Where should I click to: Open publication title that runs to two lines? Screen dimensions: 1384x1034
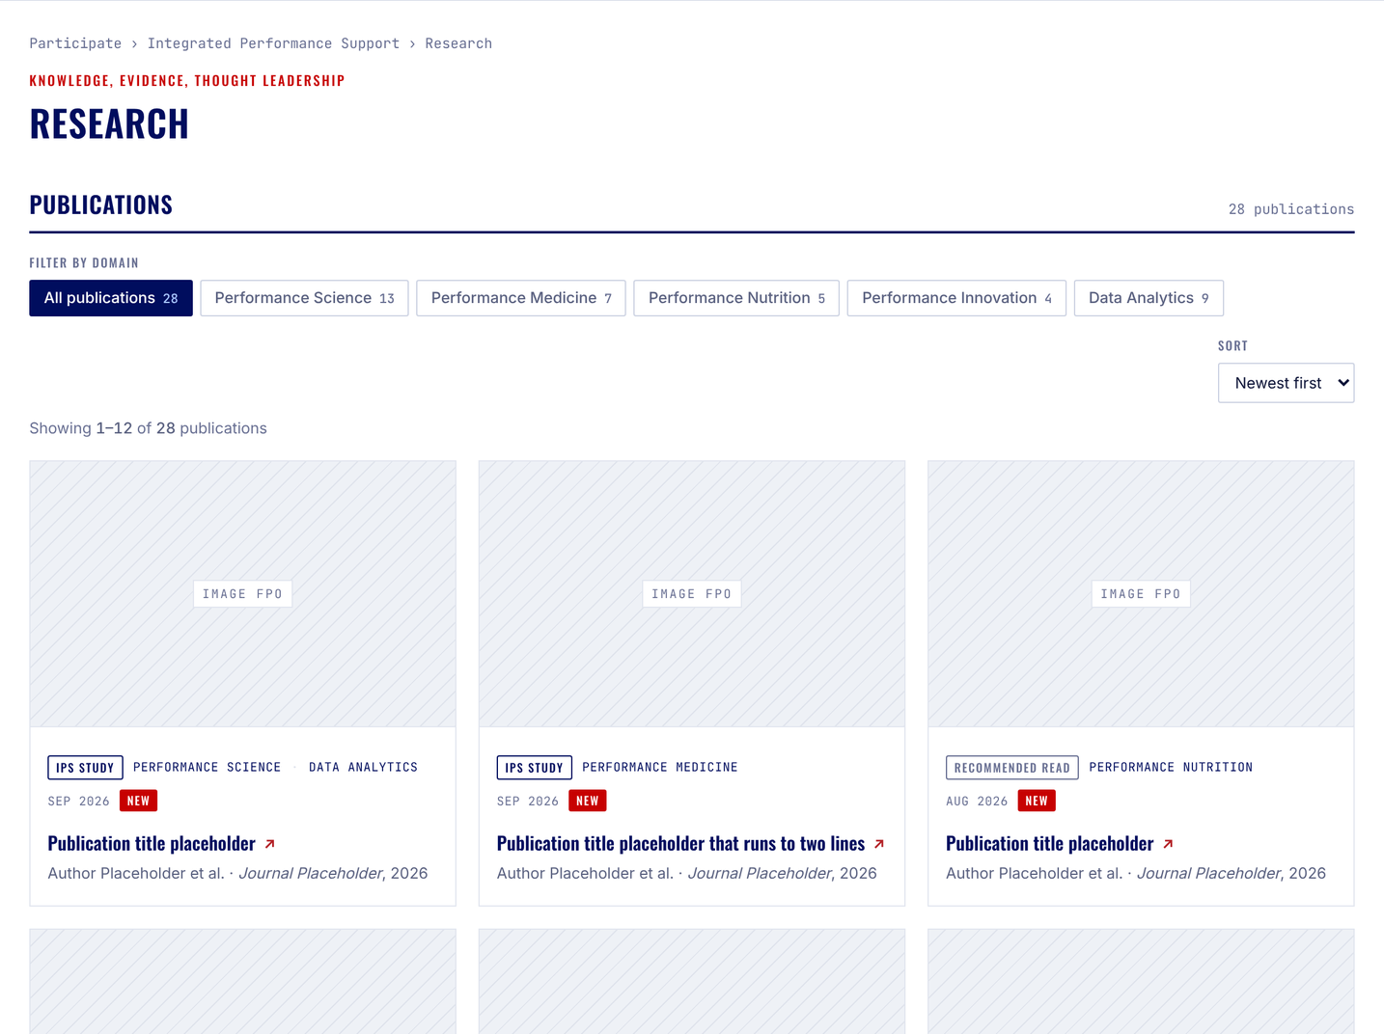pyautogui.click(x=680, y=844)
